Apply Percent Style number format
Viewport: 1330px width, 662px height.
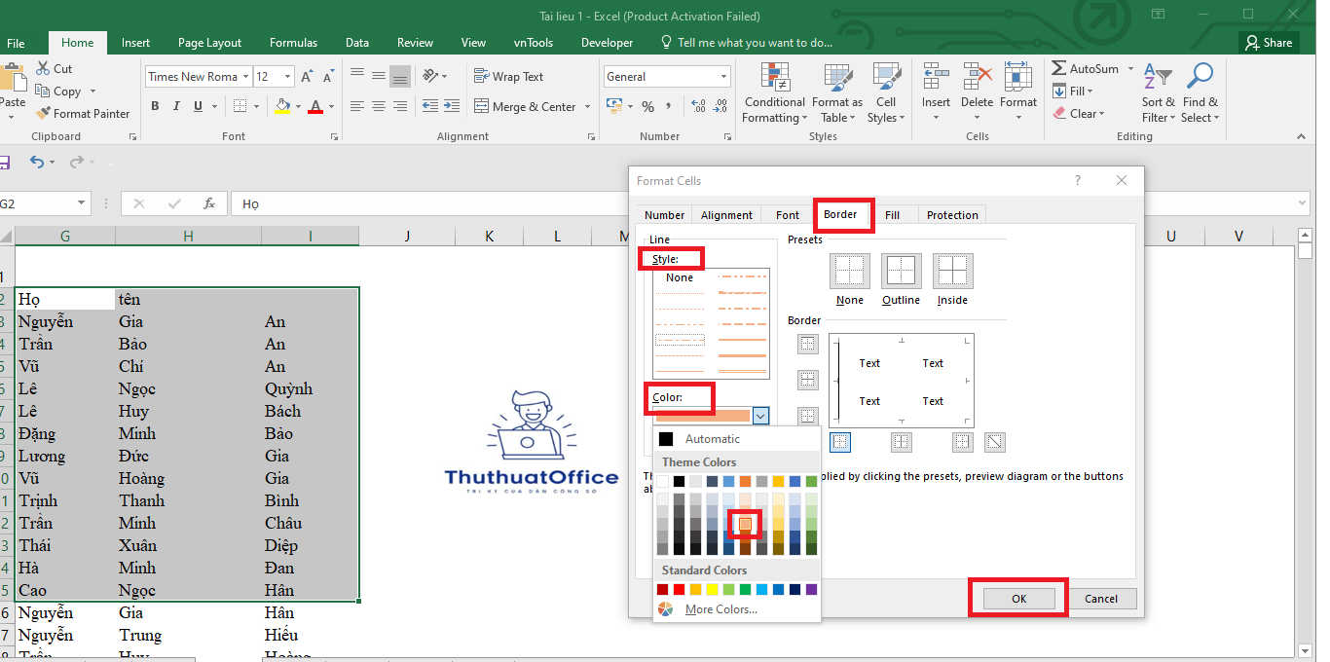pos(647,106)
